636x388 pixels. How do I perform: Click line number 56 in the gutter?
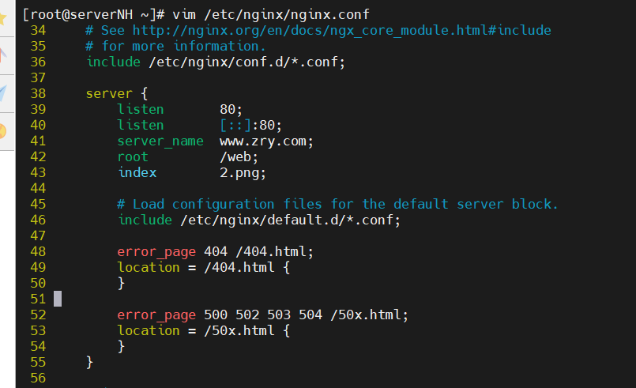coord(38,379)
